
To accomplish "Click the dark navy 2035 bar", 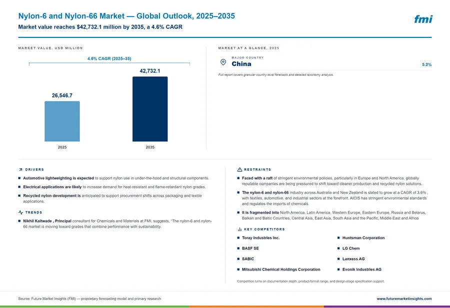I will [150, 109].
